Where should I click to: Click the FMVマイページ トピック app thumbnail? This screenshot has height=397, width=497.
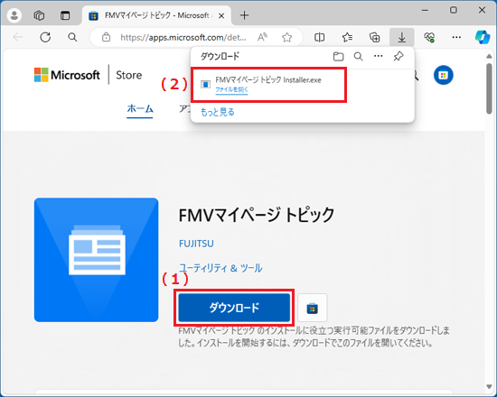(x=97, y=260)
